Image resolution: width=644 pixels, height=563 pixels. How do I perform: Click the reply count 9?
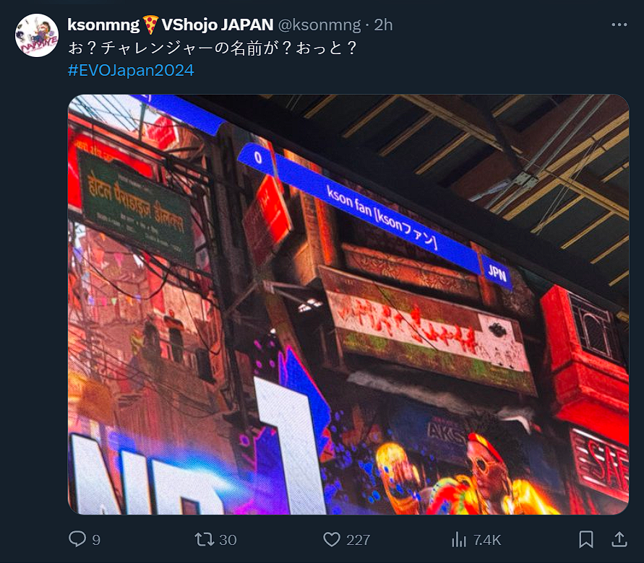tap(96, 540)
